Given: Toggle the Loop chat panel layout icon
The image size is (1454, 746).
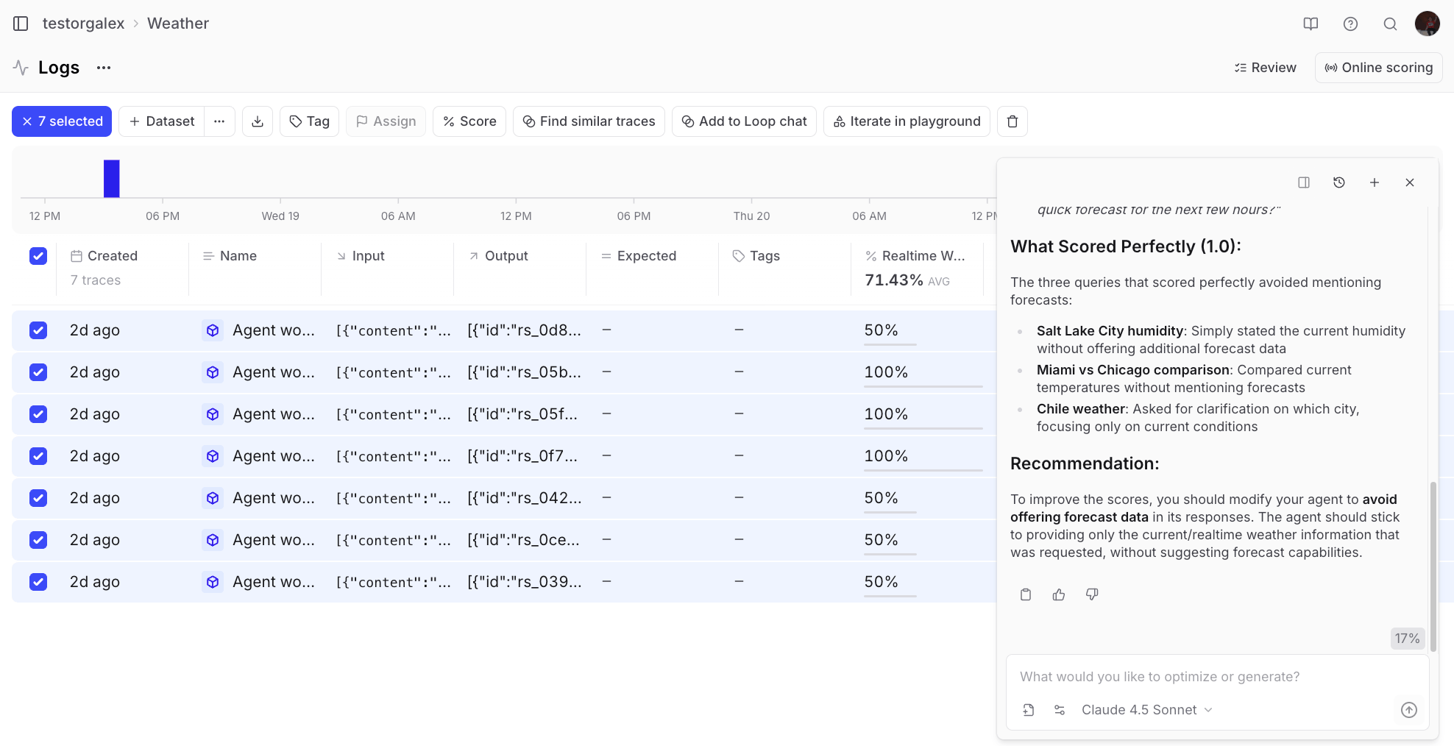Looking at the screenshot, I should coord(1304,182).
